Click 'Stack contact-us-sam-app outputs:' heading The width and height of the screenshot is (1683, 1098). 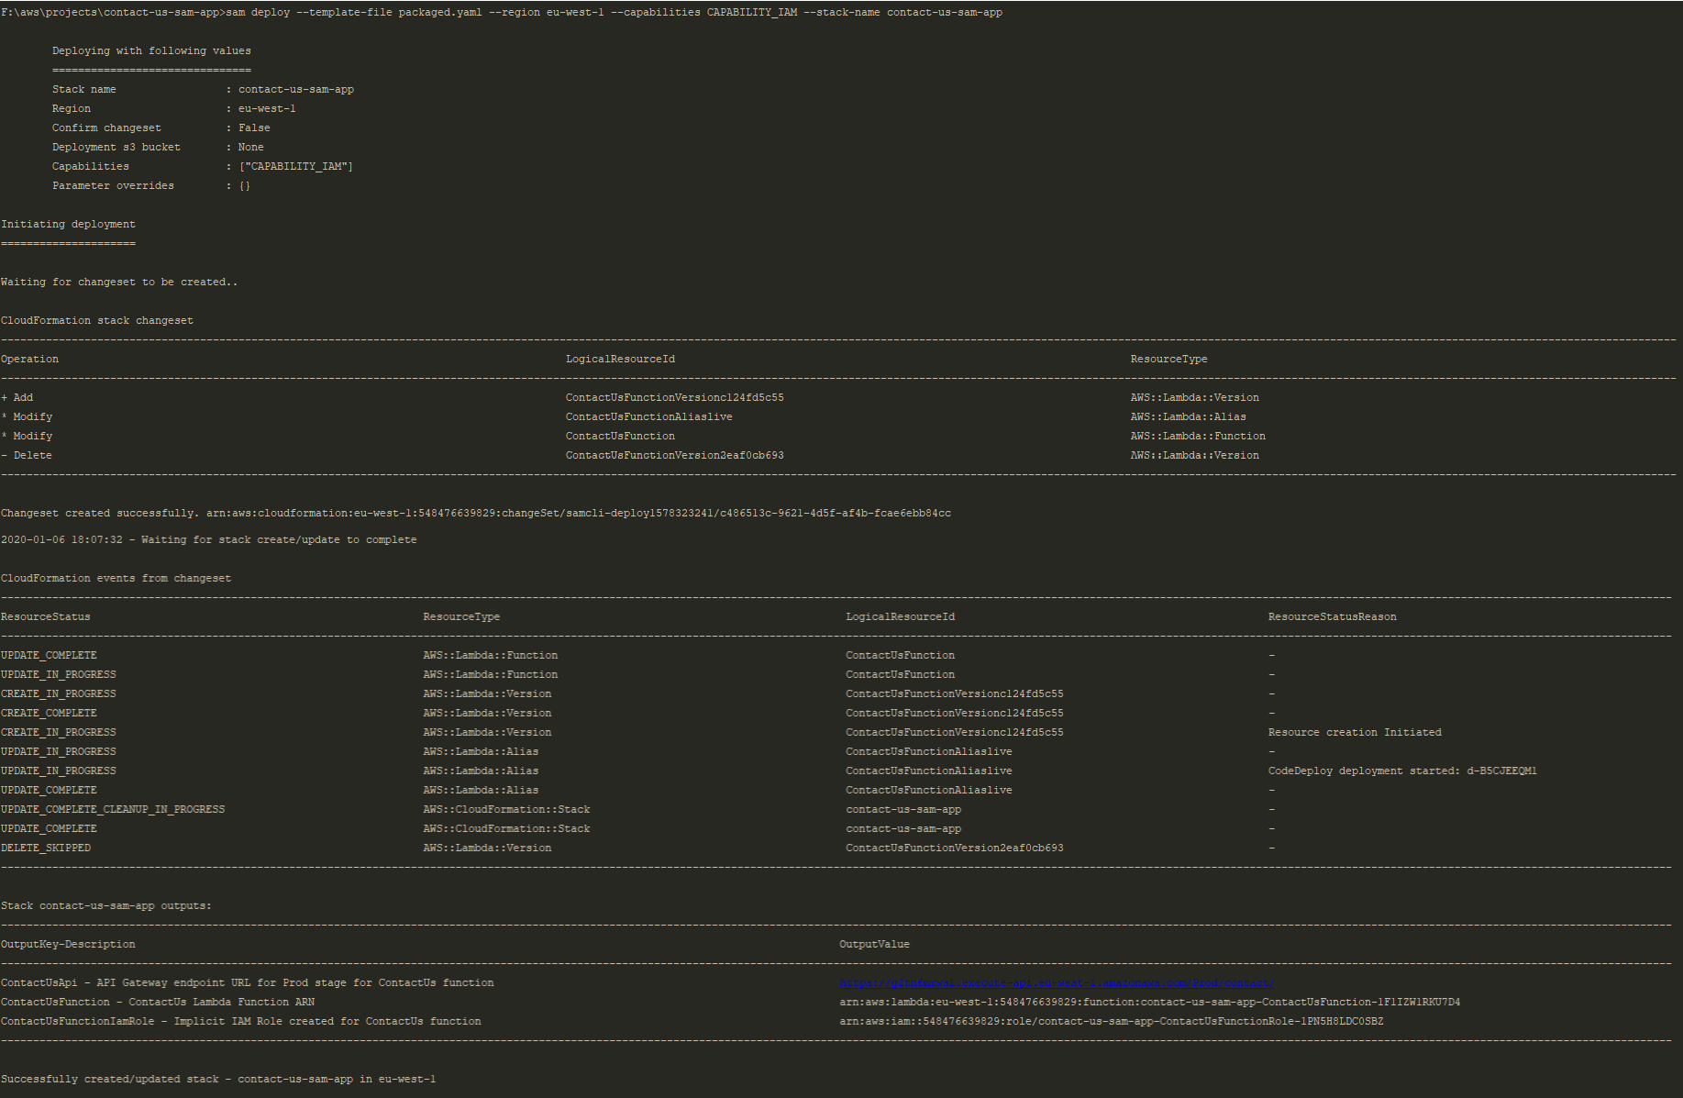[x=106, y=906]
